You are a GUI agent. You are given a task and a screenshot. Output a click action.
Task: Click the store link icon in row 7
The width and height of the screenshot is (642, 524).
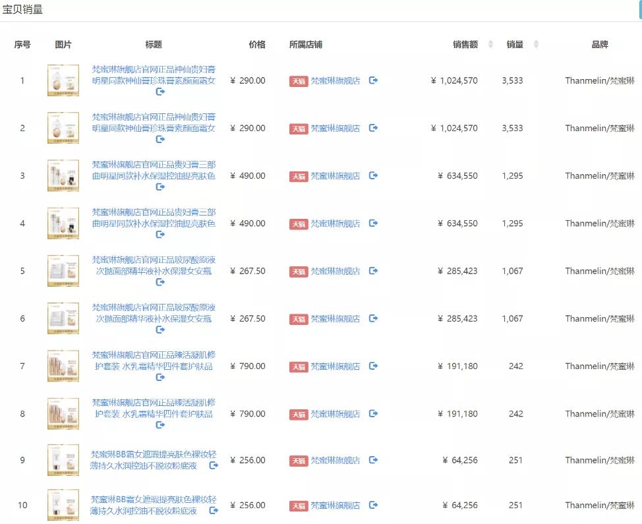coord(373,366)
